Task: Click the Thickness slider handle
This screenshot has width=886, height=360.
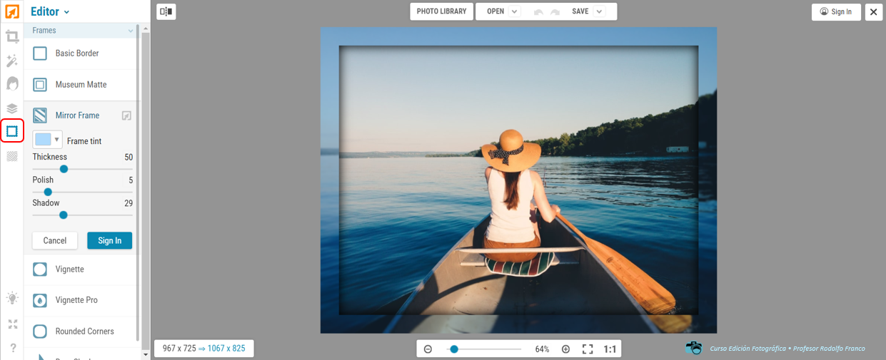Action: (64, 169)
